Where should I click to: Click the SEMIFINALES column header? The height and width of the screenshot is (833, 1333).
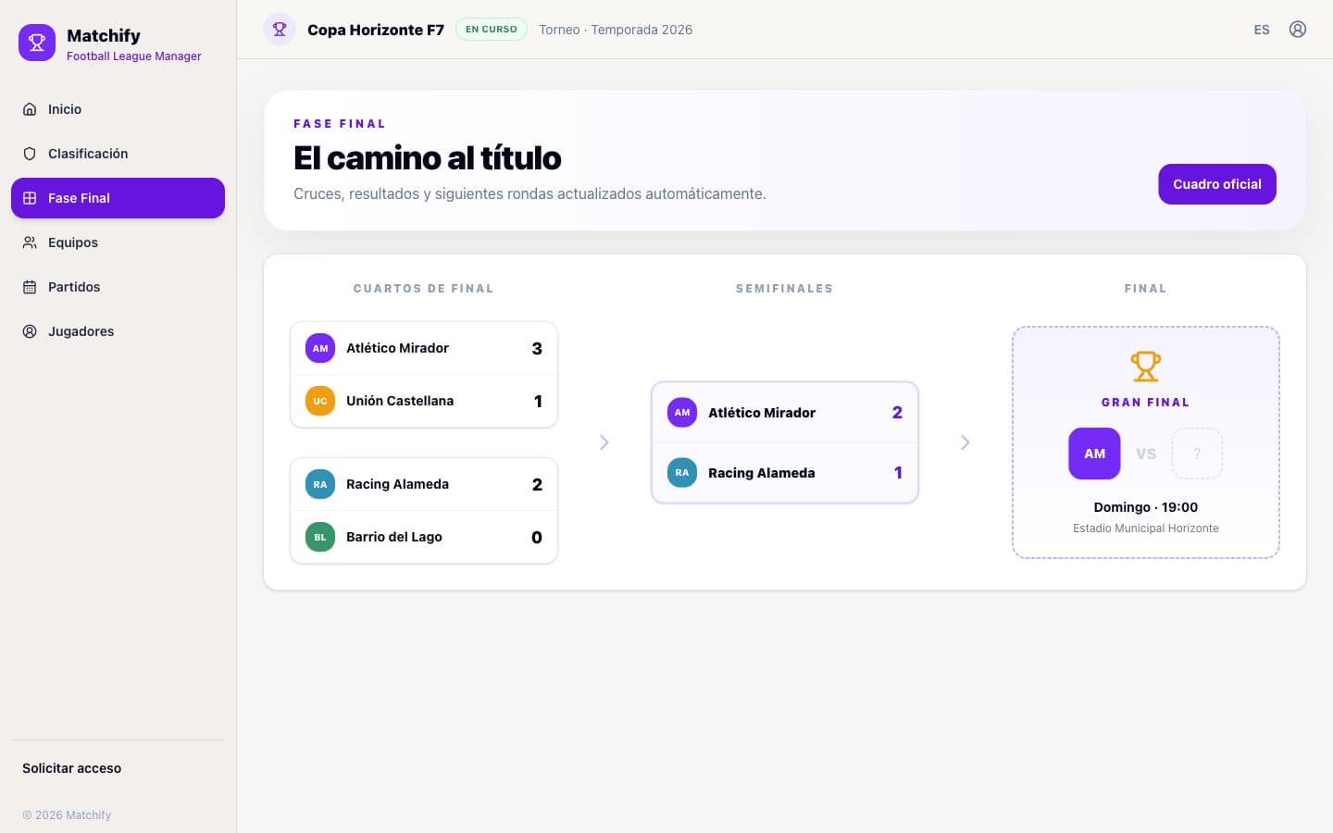point(785,289)
